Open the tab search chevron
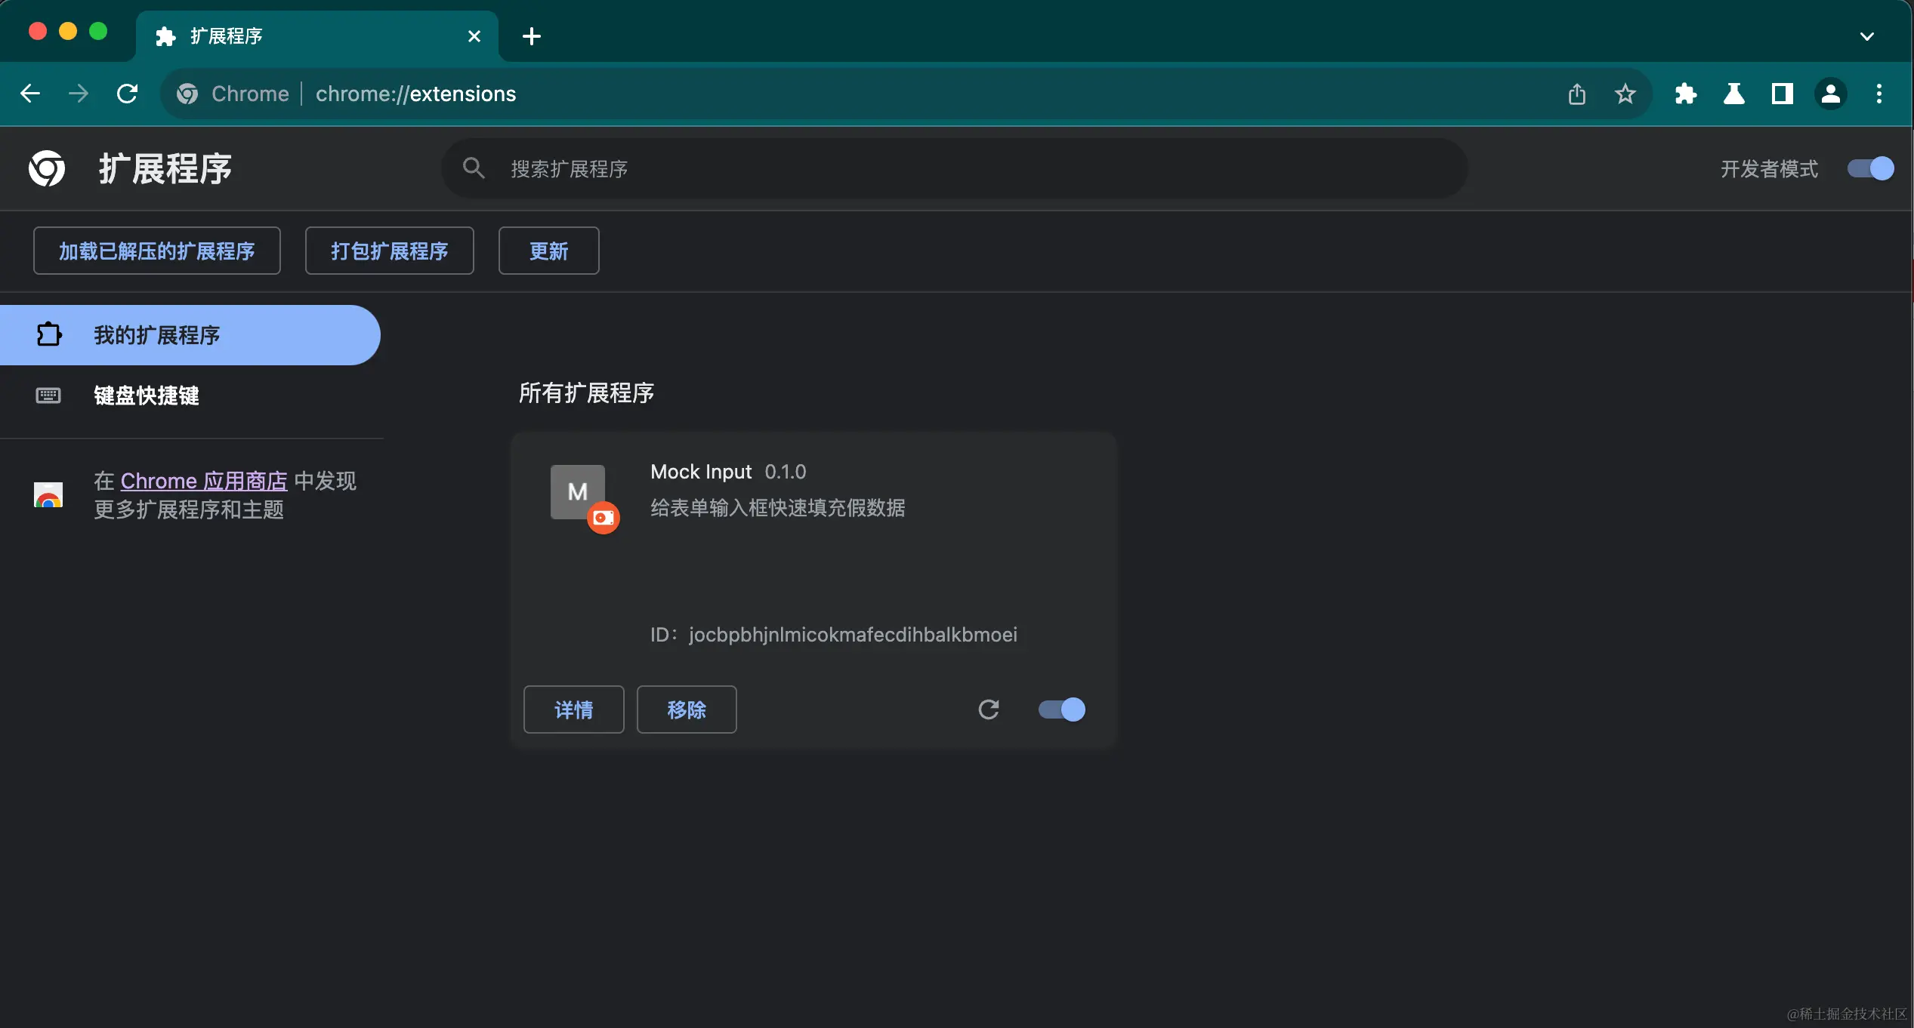The height and width of the screenshot is (1028, 1914). (1866, 35)
